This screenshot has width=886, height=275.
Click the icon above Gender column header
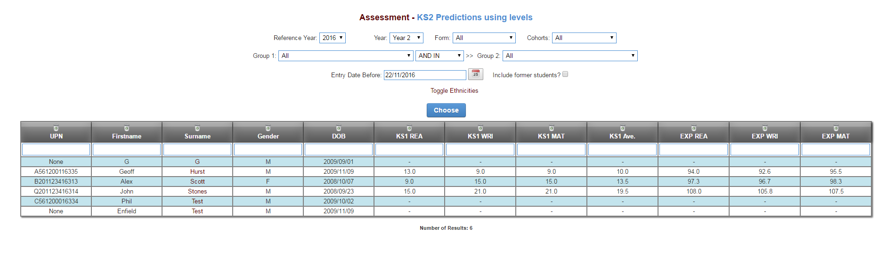point(268,128)
